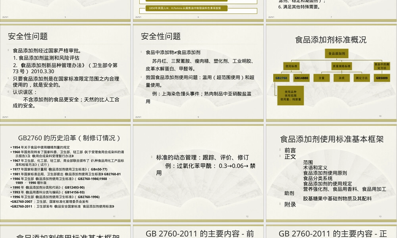397x238 pixels.
Task: Click the text 认识误区：
Action: tap(25, 92)
